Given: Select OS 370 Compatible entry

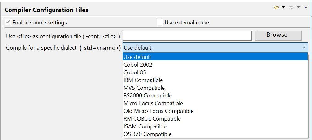Looking at the screenshot, I should click(215, 134).
